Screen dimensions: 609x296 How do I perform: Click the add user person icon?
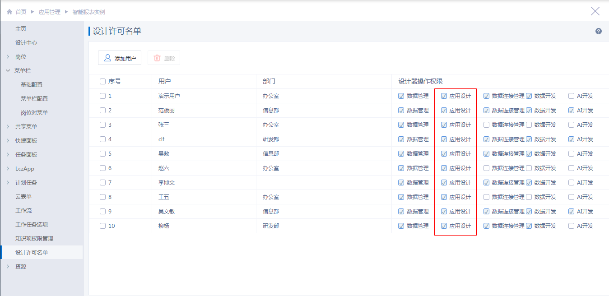[107, 58]
